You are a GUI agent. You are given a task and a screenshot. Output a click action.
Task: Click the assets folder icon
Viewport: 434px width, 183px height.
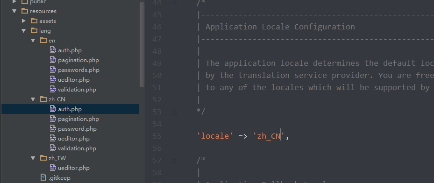point(34,21)
